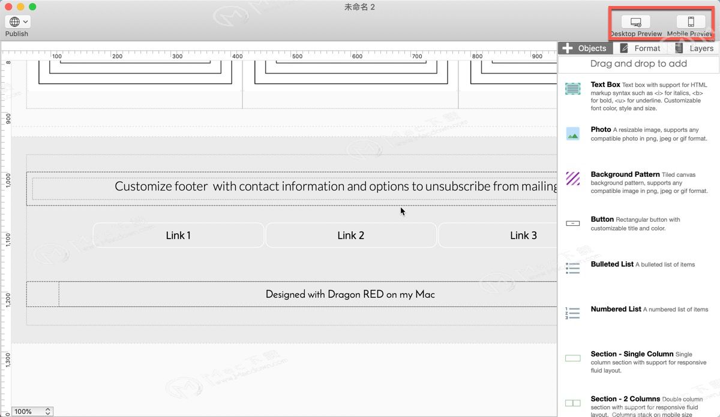Click the window title "未命名 2"
Screen dimensions: 720x417
[360, 7]
